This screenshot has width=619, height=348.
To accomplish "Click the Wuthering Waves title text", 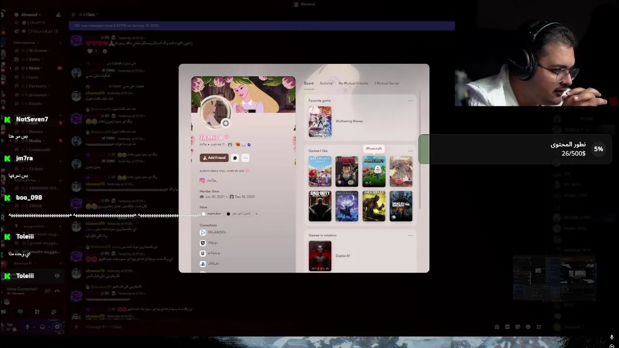I will click(x=349, y=121).
